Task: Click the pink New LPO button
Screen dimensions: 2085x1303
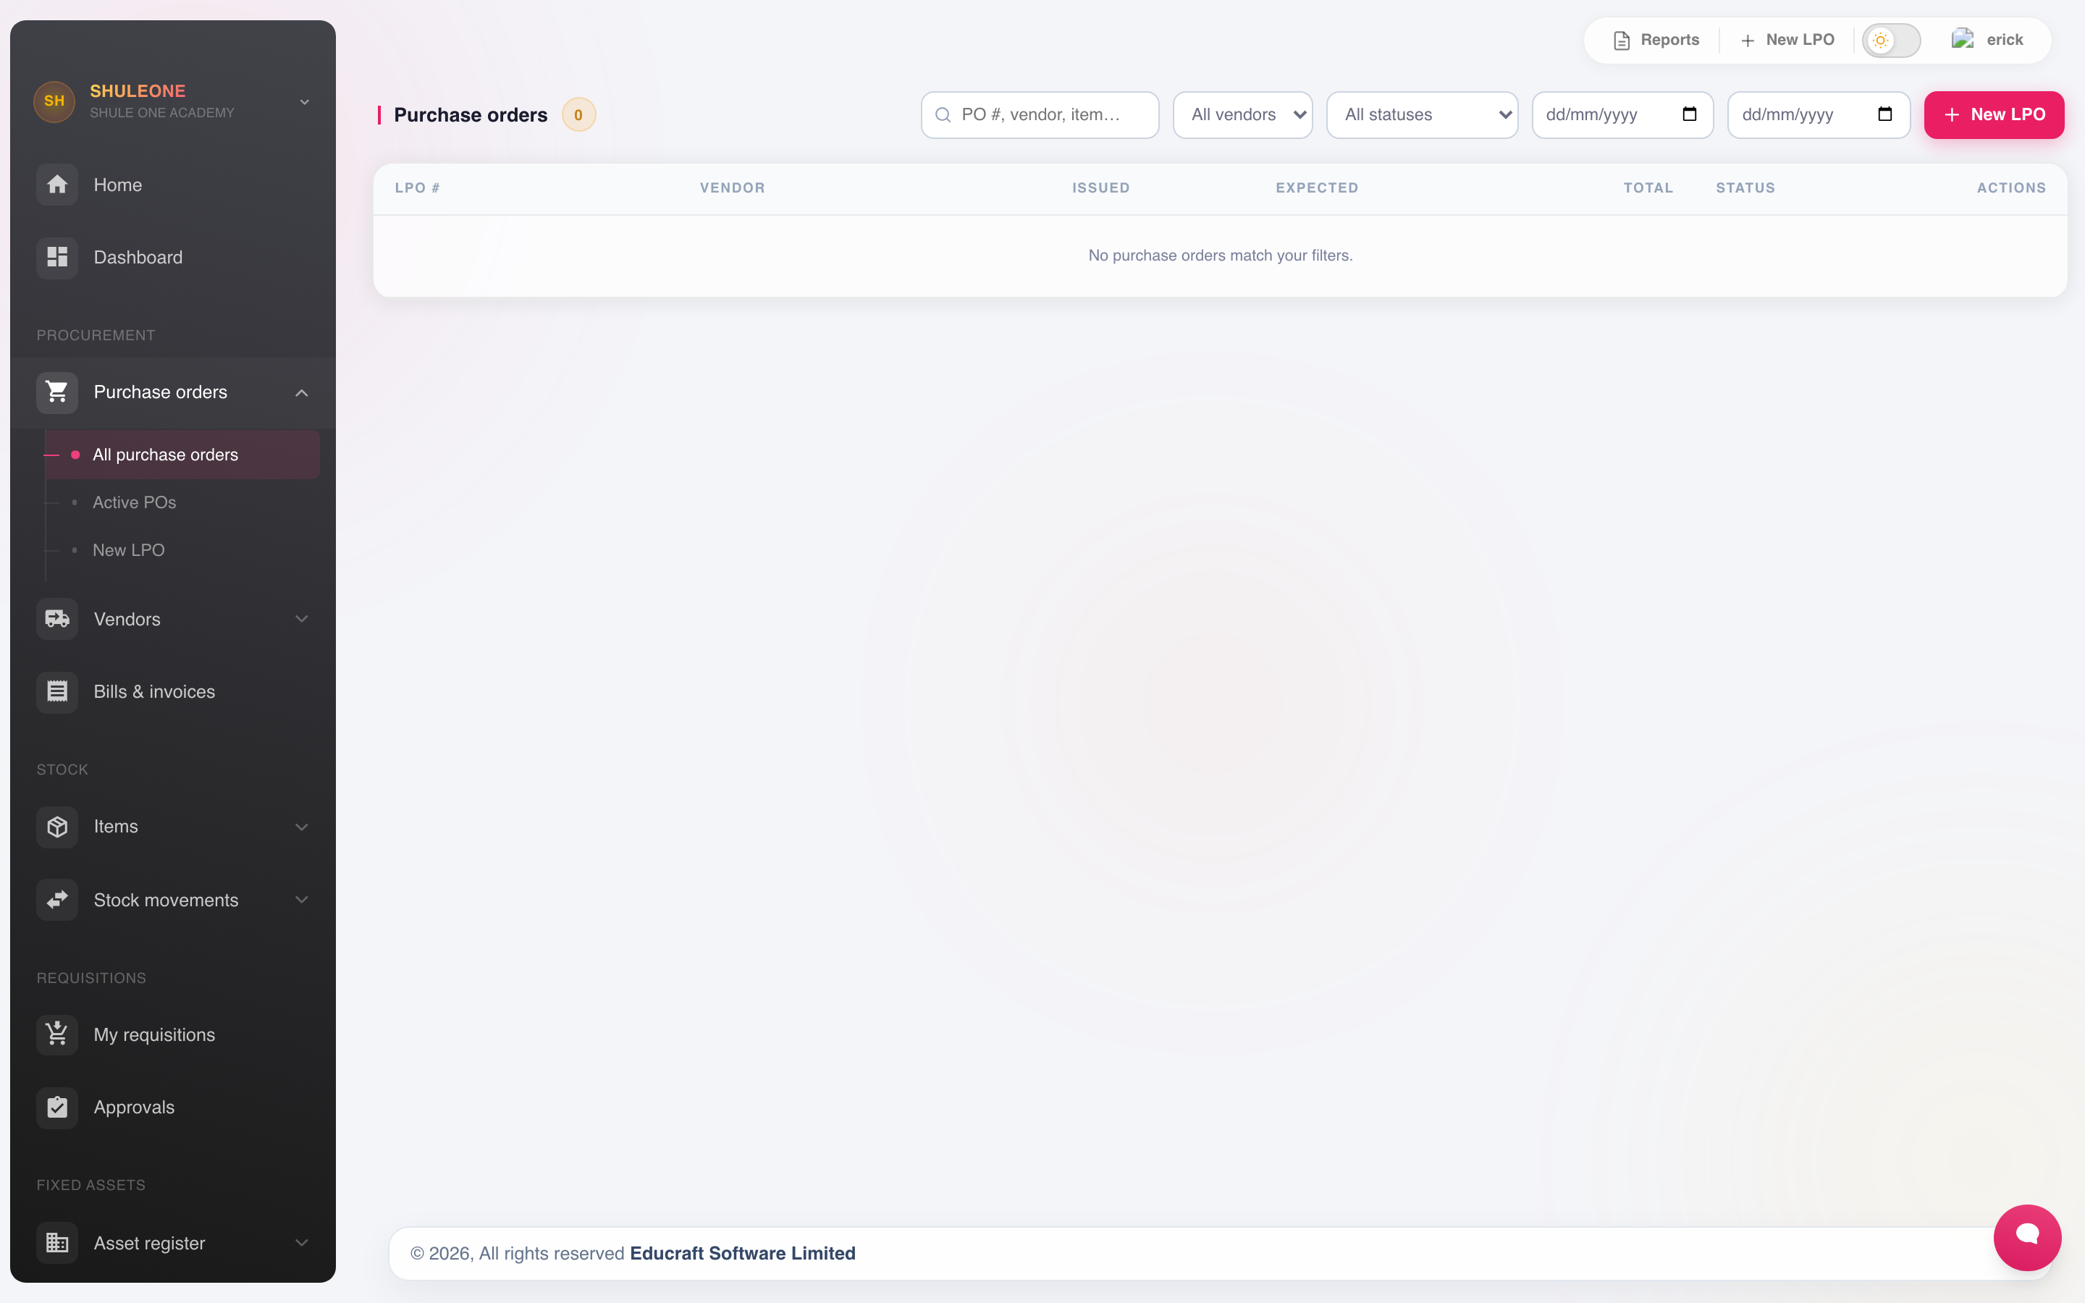Action: pyautogui.click(x=1994, y=114)
